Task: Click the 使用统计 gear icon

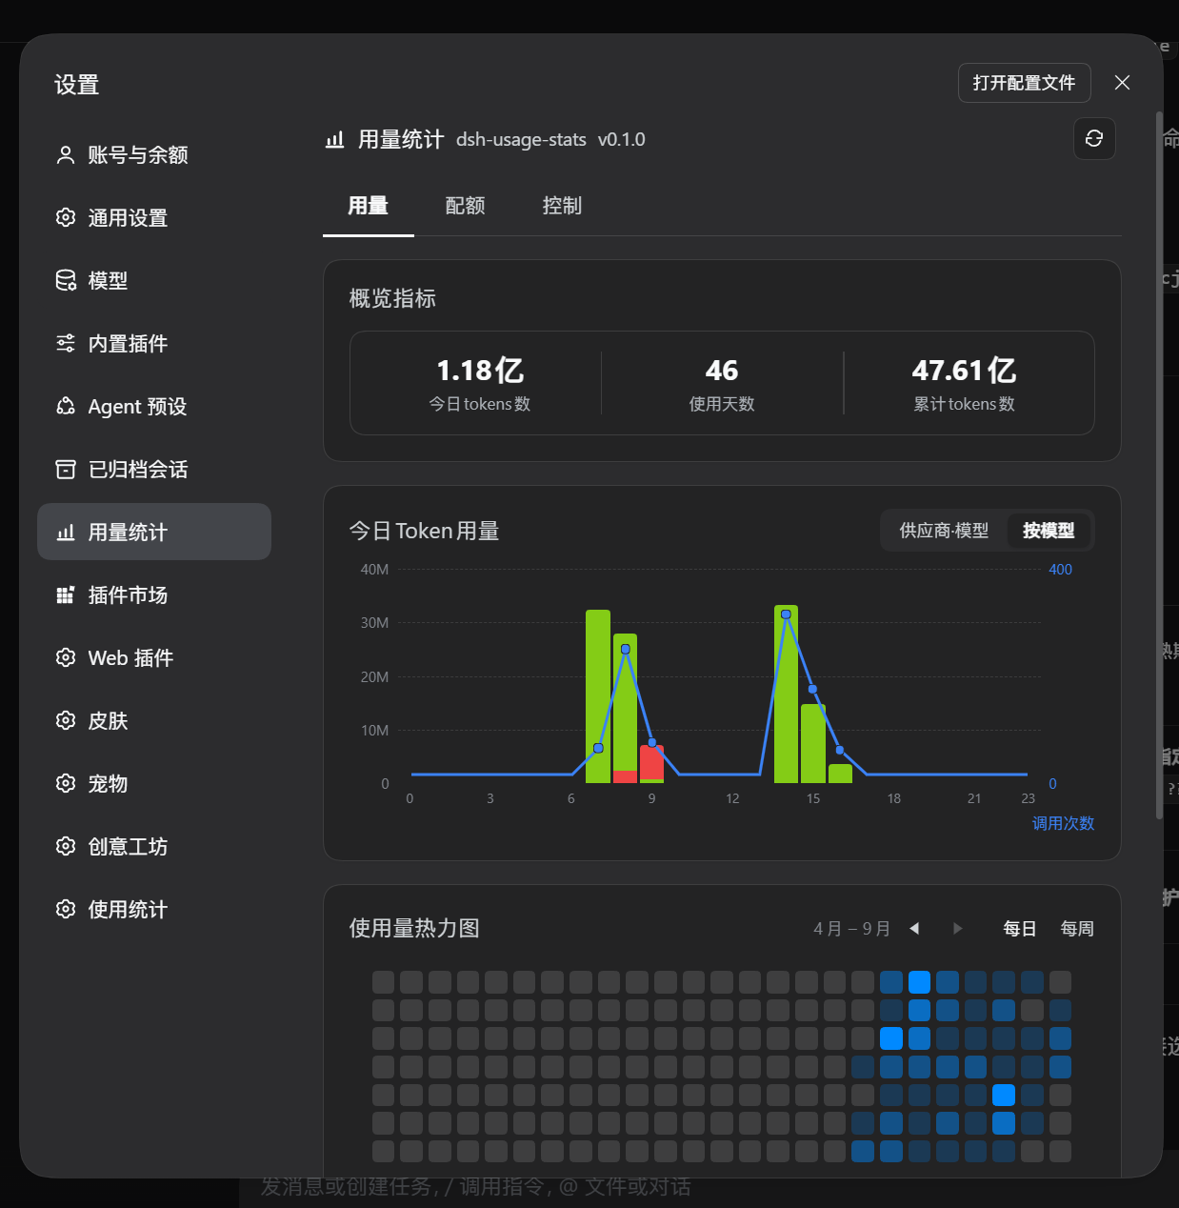Action: [66, 910]
